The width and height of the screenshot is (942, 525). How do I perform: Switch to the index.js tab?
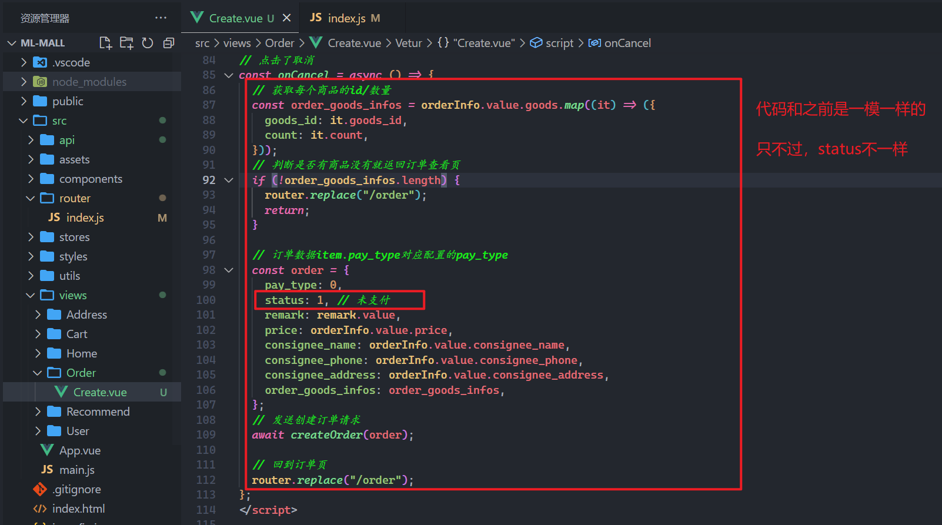coord(345,18)
